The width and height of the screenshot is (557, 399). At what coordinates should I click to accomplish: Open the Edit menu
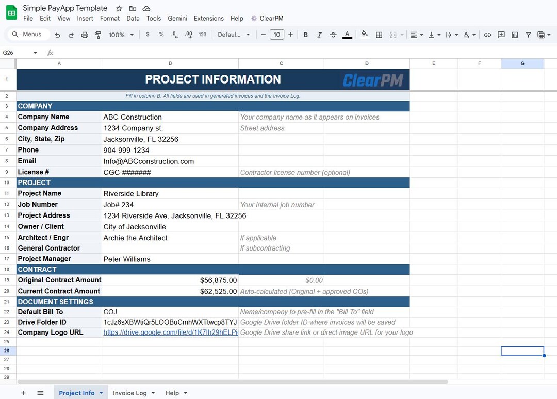click(45, 19)
